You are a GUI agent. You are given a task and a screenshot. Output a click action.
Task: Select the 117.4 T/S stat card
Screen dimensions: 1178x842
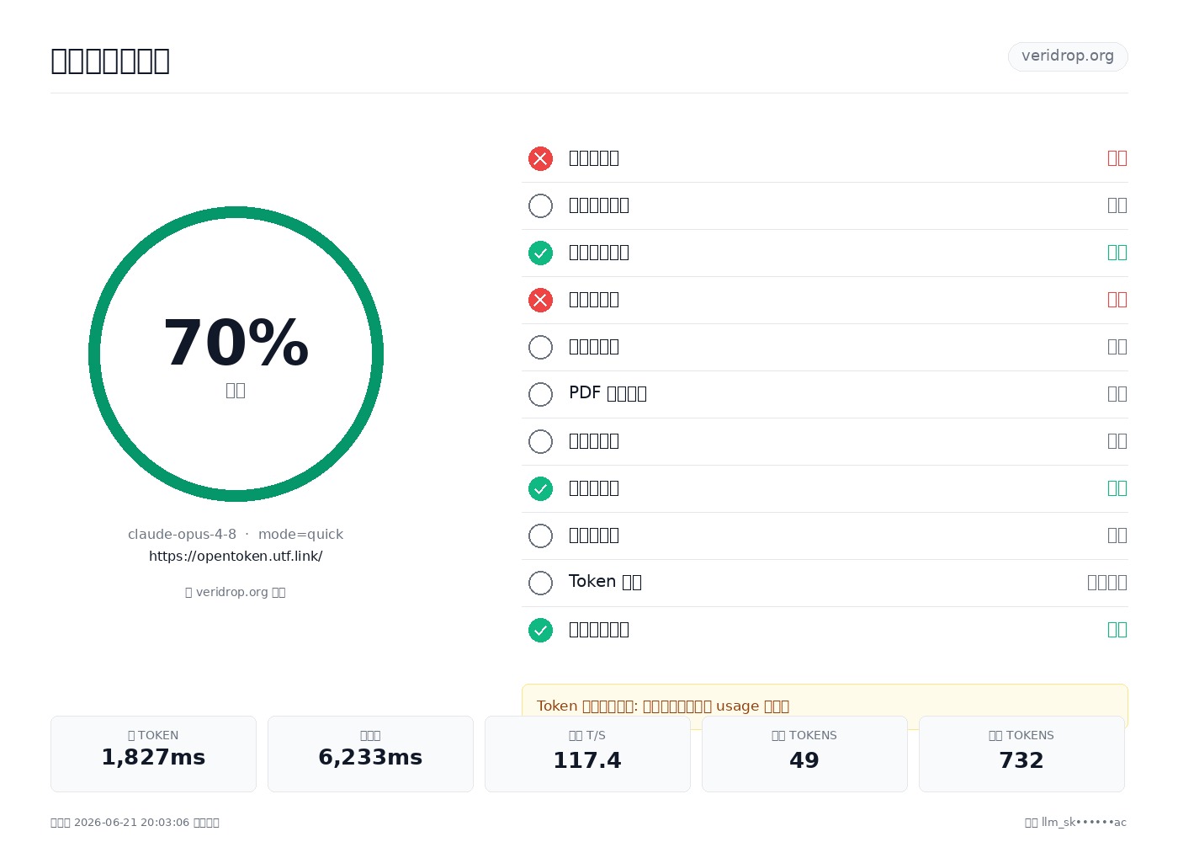[587, 754]
